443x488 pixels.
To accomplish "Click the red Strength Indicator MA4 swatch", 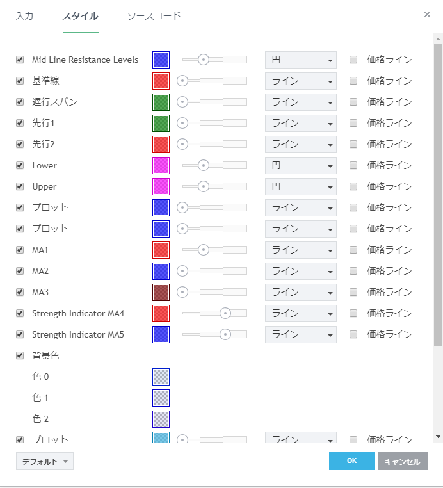I will [161, 313].
